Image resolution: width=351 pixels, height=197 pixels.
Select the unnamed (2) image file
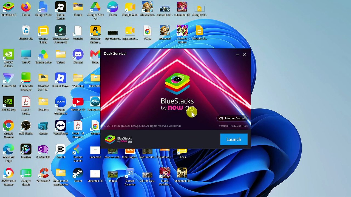click(182, 9)
